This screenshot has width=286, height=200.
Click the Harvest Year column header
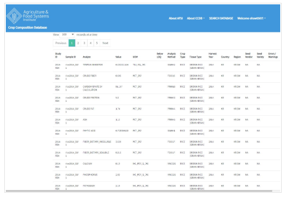[x=212, y=55]
